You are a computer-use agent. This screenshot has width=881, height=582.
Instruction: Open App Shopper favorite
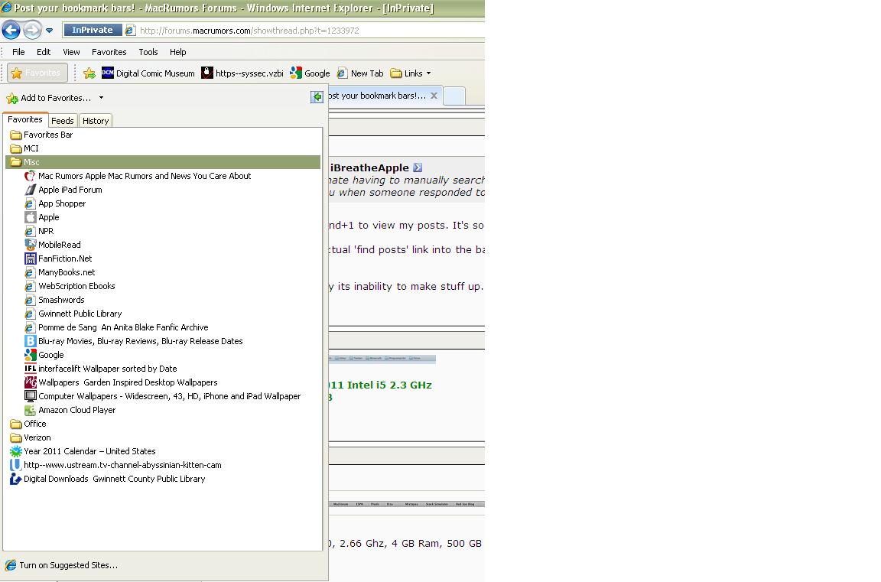[55, 203]
